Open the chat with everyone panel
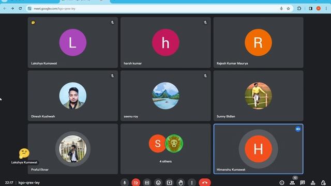This screenshot has height=186, width=331. (x=303, y=182)
